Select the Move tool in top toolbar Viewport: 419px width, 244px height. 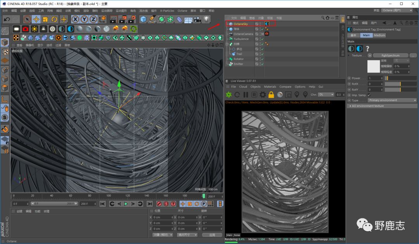coord(36,19)
